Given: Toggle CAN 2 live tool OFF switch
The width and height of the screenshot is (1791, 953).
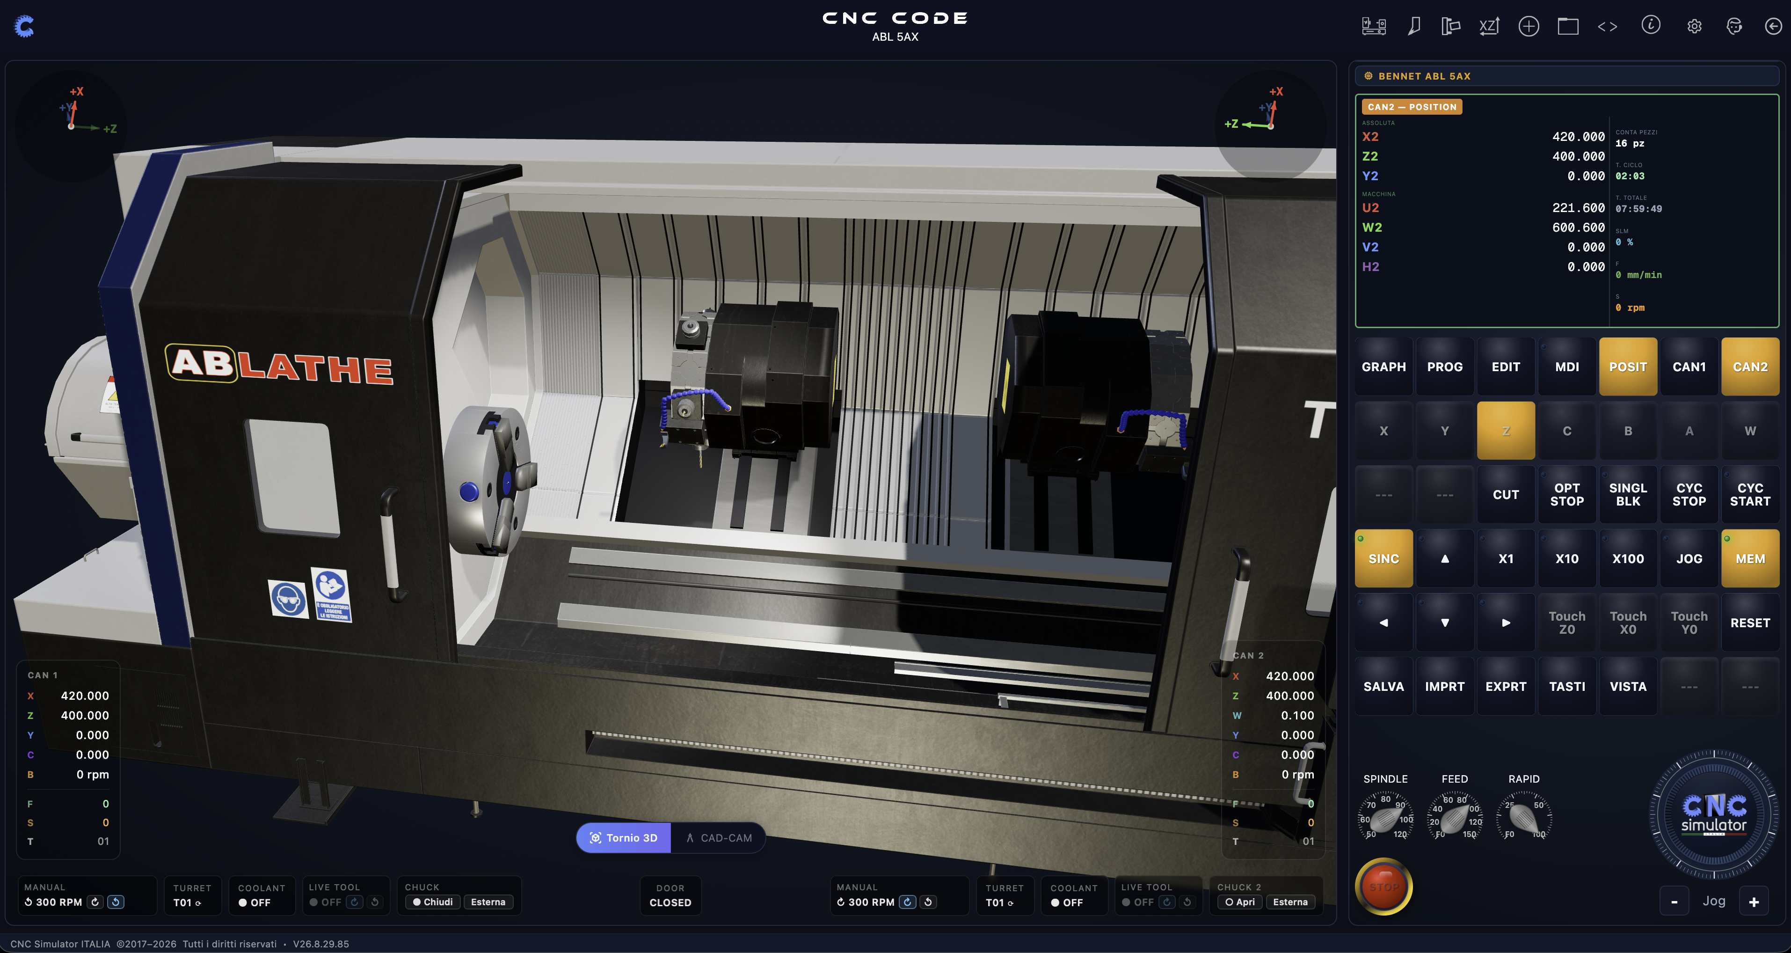Looking at the screenshot, I should [x=1137, y=902].
